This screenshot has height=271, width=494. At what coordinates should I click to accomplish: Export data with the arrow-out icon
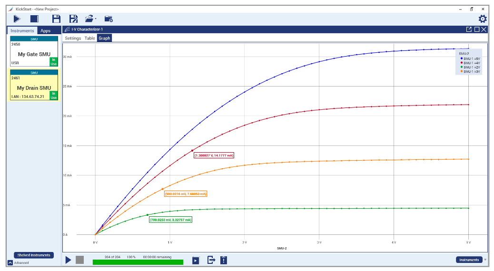(211, 260)
